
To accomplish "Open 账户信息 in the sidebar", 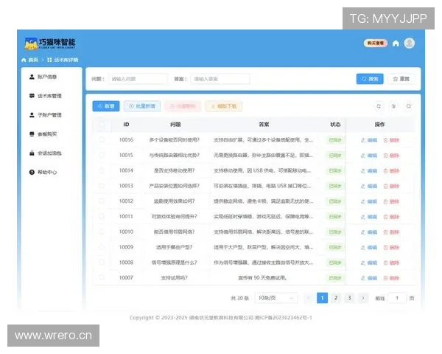I will pos(43,77).
